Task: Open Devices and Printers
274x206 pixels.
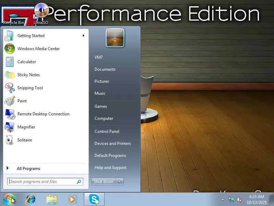Action: click(113, 144)
